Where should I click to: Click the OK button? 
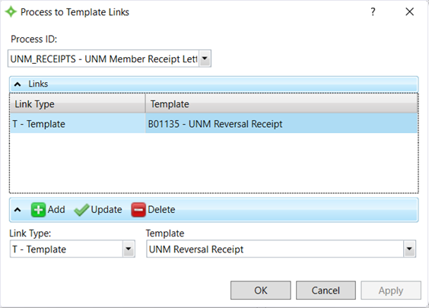(260, 291)
